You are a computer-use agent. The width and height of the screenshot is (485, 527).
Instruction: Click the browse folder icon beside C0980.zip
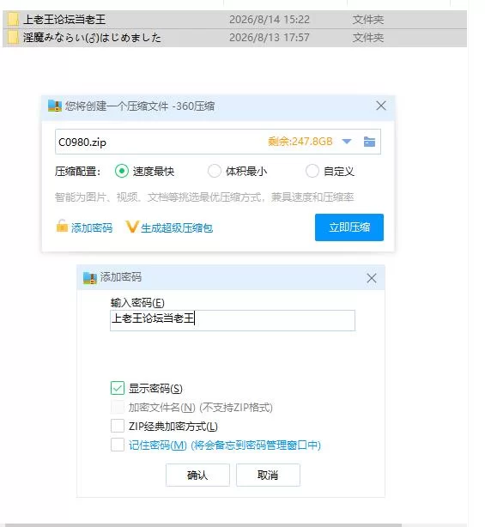369,142
